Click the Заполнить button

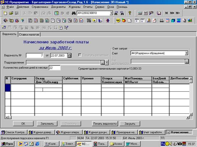[47, 124]
